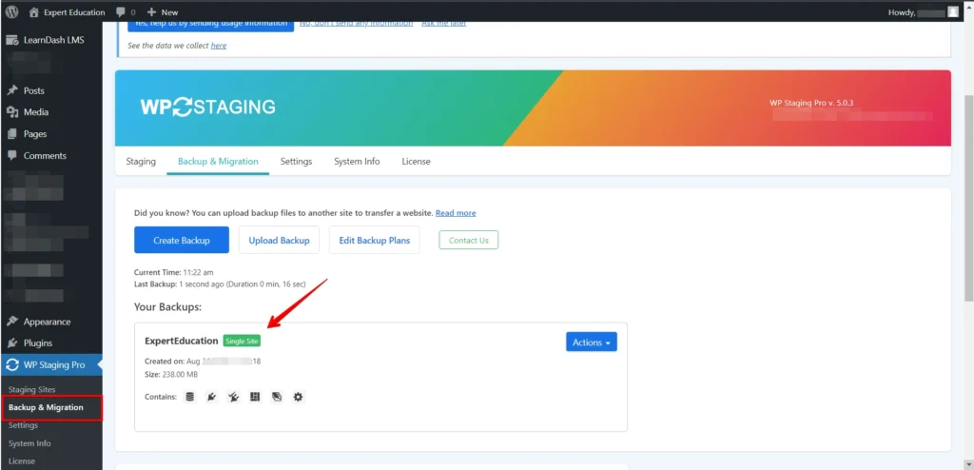Image resolution: width=974 pixels, height=470 pixels.
Task: Open the License submenu item
Action: tap(22, 461)
